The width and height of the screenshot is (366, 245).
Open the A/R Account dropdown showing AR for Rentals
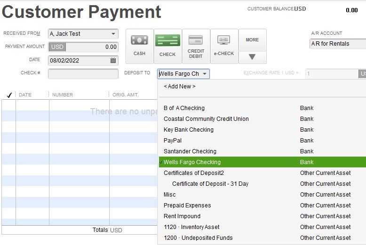(338, 44)
